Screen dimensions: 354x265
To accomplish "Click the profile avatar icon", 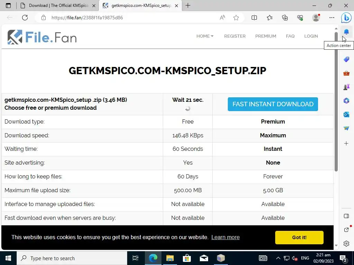I will tap(316, 18).
